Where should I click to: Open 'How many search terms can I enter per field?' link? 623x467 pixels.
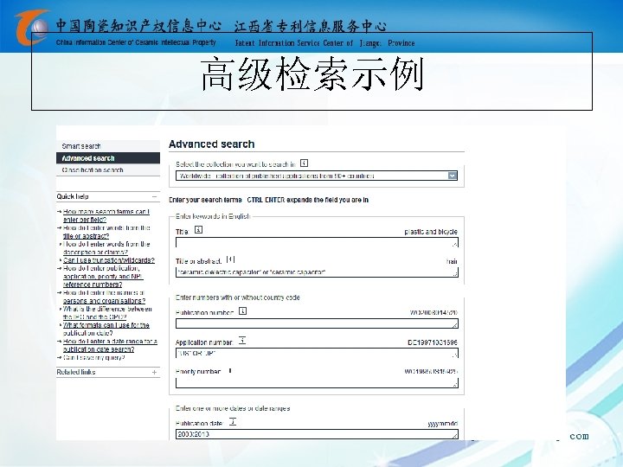pos(106,215)
